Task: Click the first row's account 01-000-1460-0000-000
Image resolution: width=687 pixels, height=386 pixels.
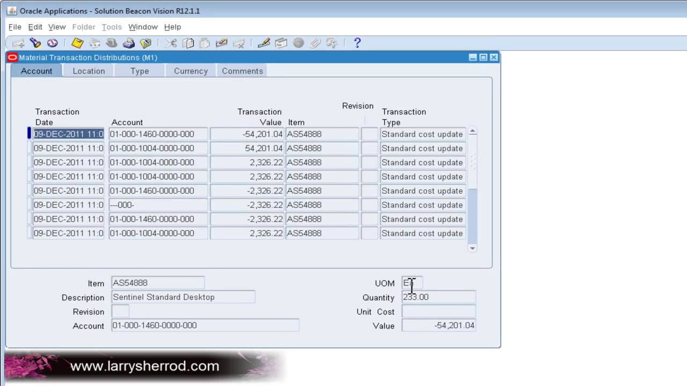Action: pyautogui.click(x=158, y=134)
